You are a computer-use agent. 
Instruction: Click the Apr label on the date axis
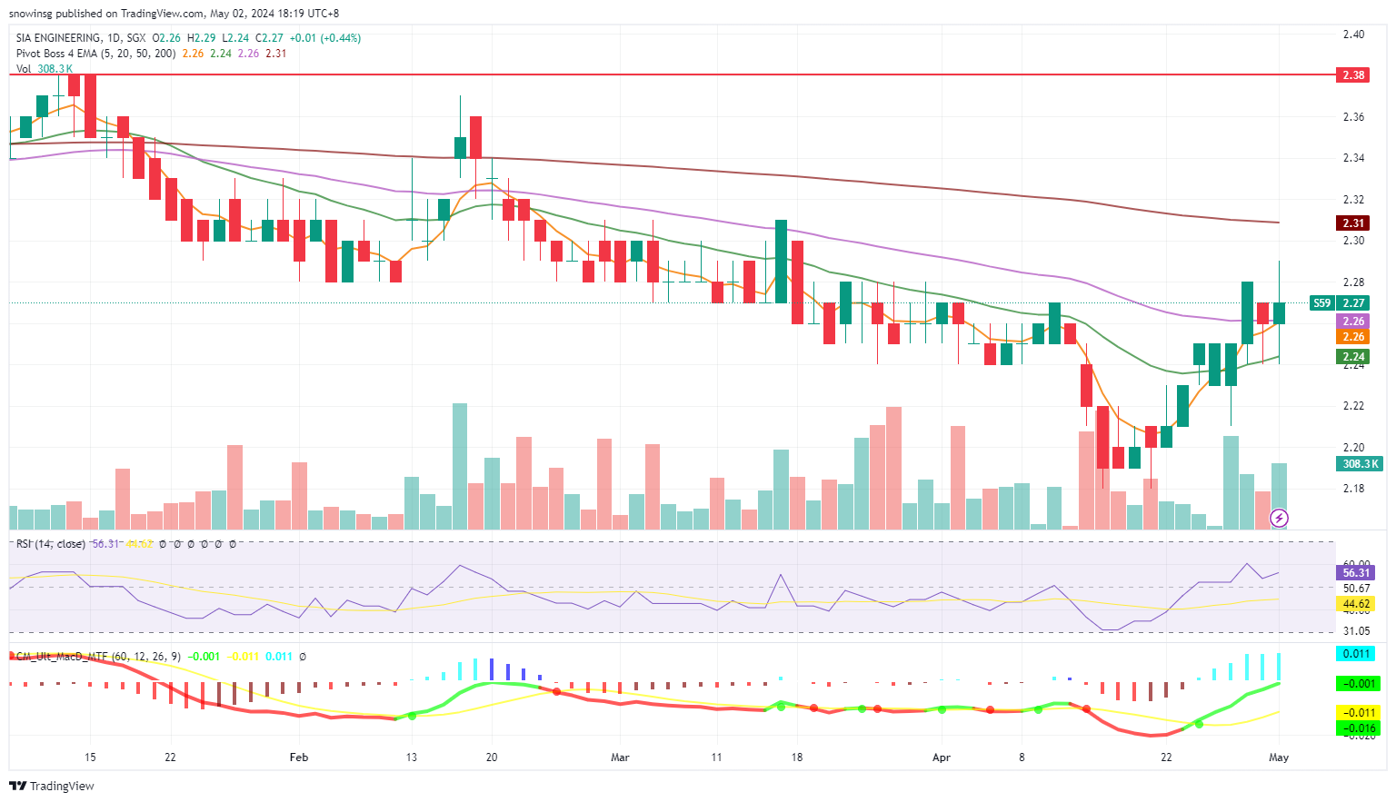tap(942, 757)
